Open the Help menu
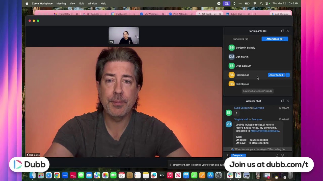The image size is (323, 181). (103, 4)
